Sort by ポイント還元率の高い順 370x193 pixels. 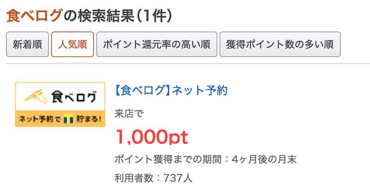pyautogui.click(x=157, y=44)
